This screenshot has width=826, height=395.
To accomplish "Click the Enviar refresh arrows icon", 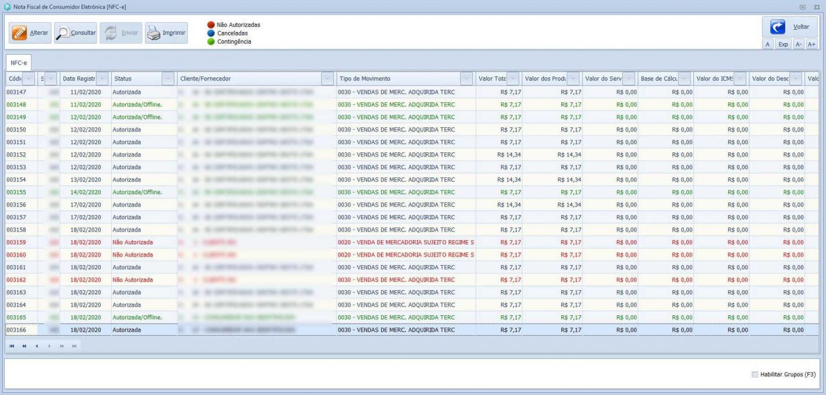I will point(109,33).
